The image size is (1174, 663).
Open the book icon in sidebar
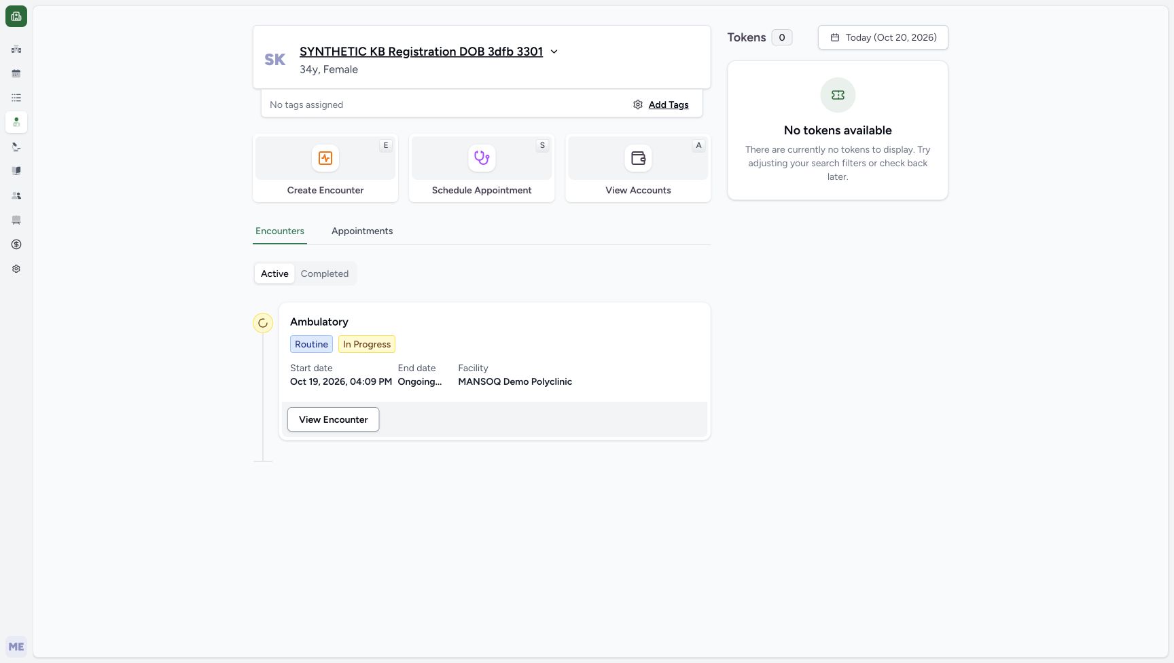[x=16, y=171]
